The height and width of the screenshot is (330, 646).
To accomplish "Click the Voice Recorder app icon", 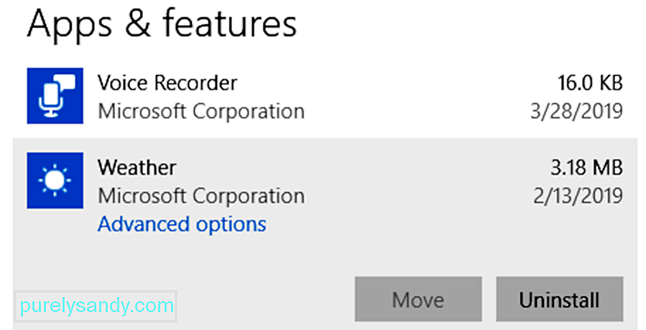I will pos(55,96).
